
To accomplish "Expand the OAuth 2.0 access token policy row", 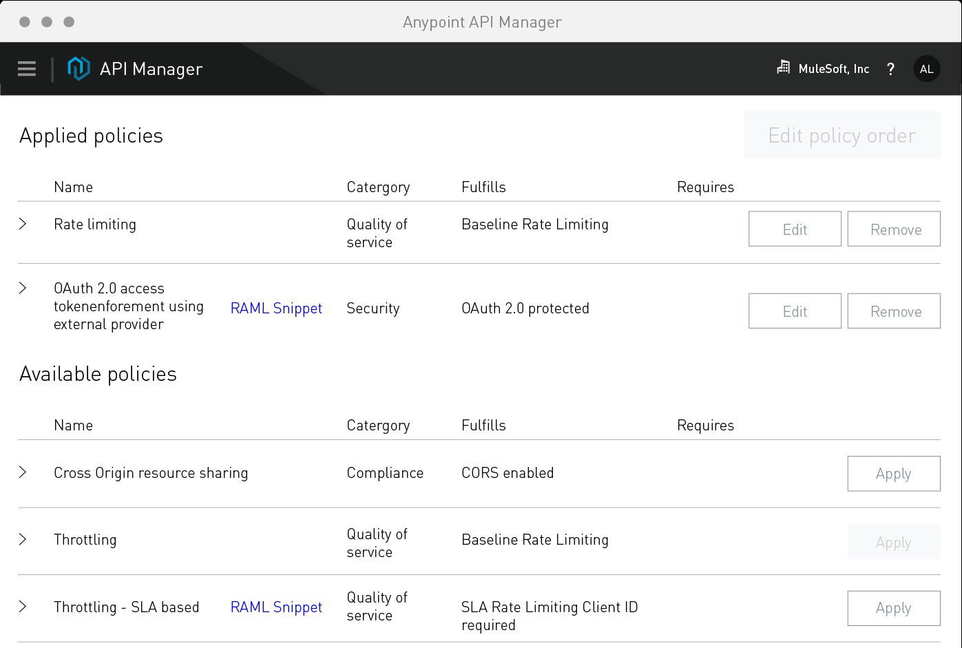I will [23, 288].
